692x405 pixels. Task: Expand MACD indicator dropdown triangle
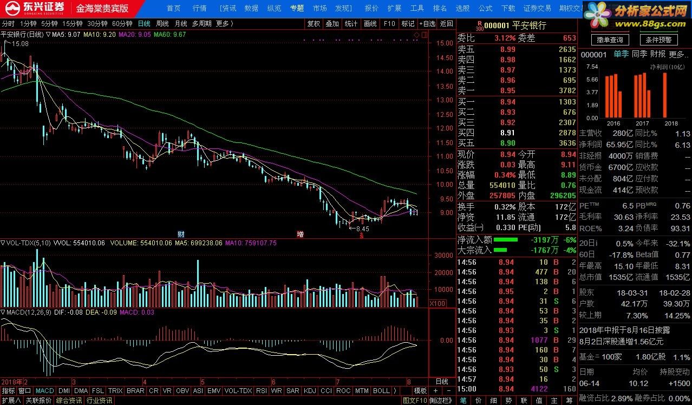click(x=3, y=312)
